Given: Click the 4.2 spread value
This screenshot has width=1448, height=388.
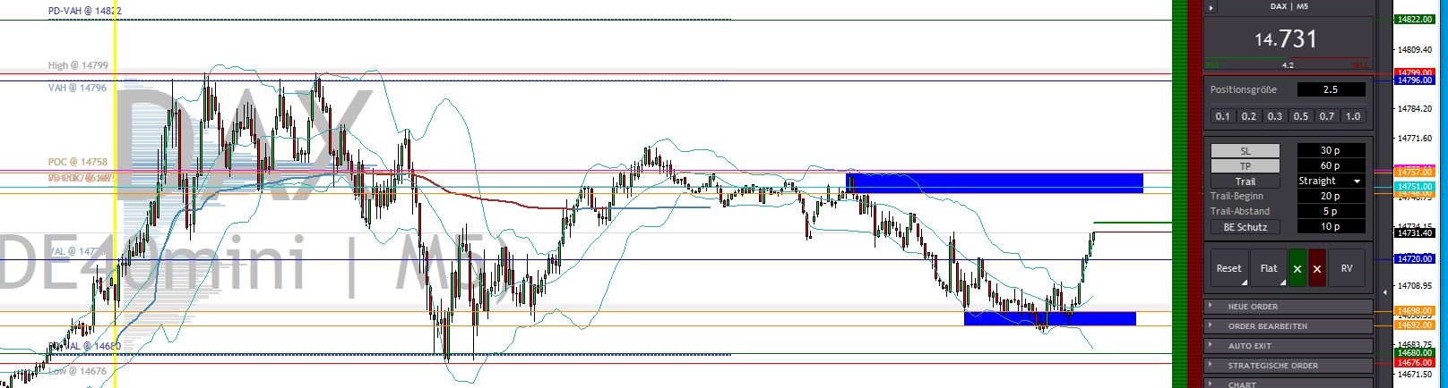Looking at the screenshot, I should [x=1288, y=64].
